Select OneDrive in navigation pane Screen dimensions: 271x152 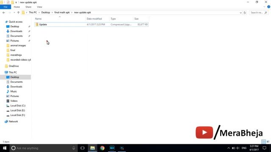[x=14, y=66]
